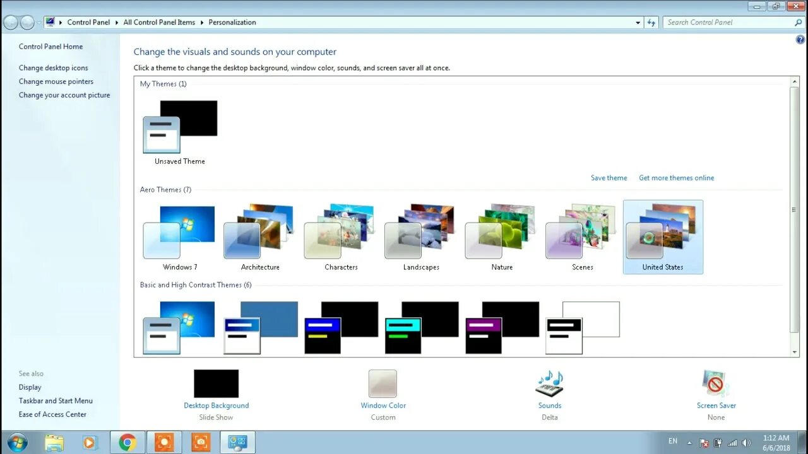Open Change your account picture
Screen dimensions: 808x454
pos(64,95)
